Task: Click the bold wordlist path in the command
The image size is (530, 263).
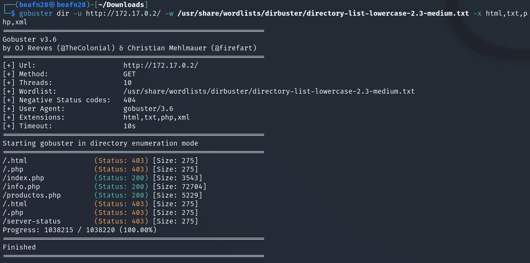Action: tap(323, 13)
